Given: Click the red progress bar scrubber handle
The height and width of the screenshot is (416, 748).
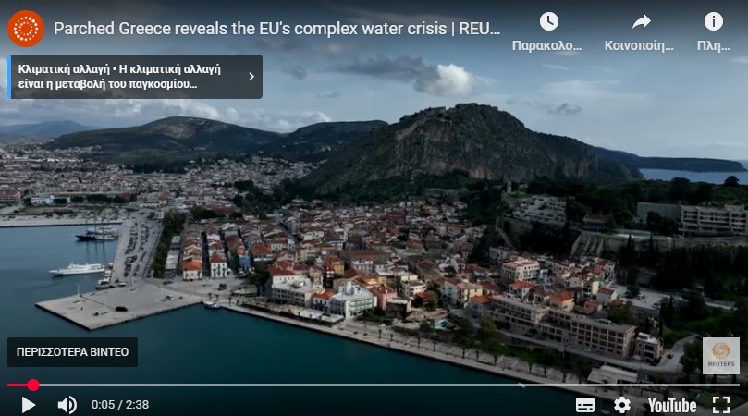Looking at the screenshot, I should [33, 385].
